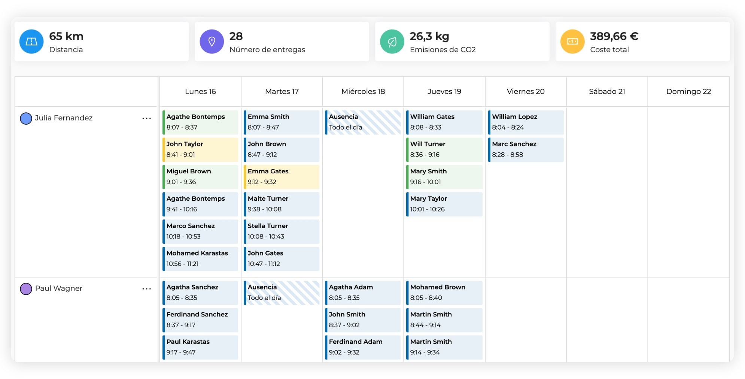Click the blue road Distancia icon
Viewport: 745px width, 379px height.
tap(31, 42)
